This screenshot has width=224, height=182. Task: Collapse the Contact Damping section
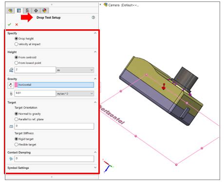pos(95,152)
